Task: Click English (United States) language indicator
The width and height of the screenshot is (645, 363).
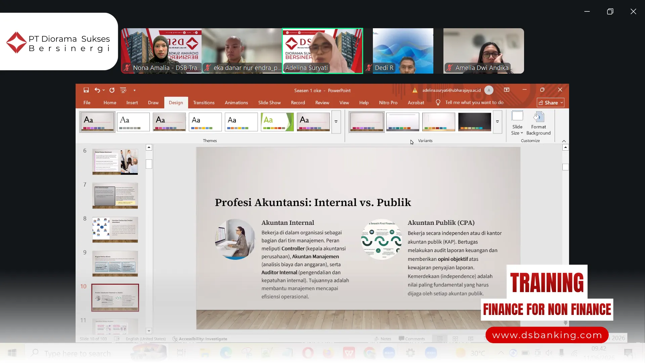Action: tap(146, 339)
